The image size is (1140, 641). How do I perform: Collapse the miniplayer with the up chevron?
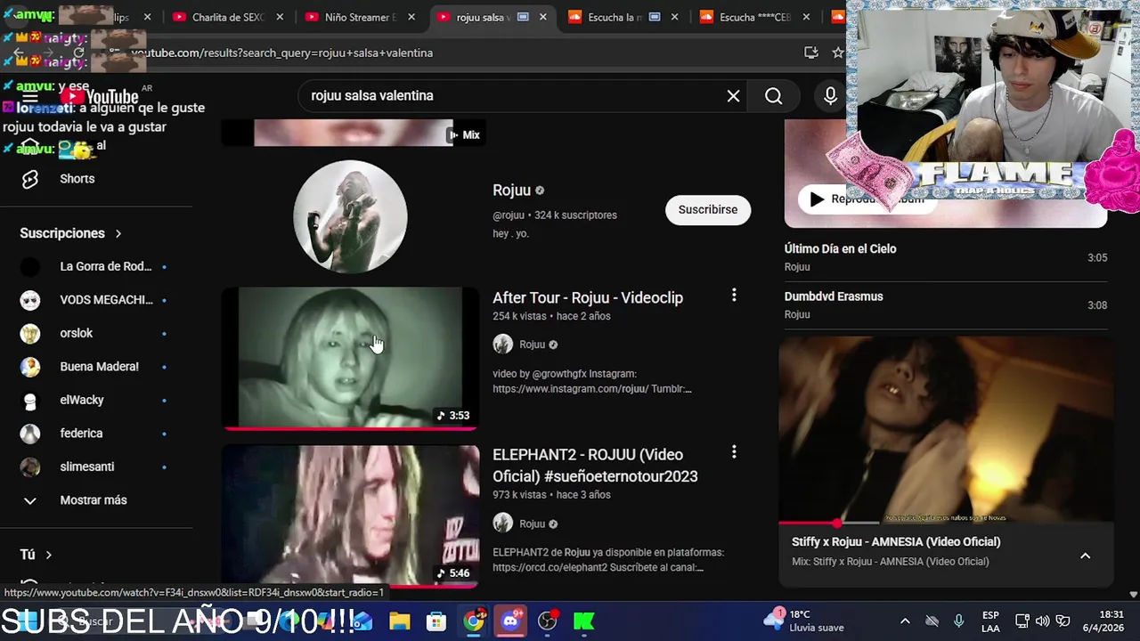coord(1085,556)
